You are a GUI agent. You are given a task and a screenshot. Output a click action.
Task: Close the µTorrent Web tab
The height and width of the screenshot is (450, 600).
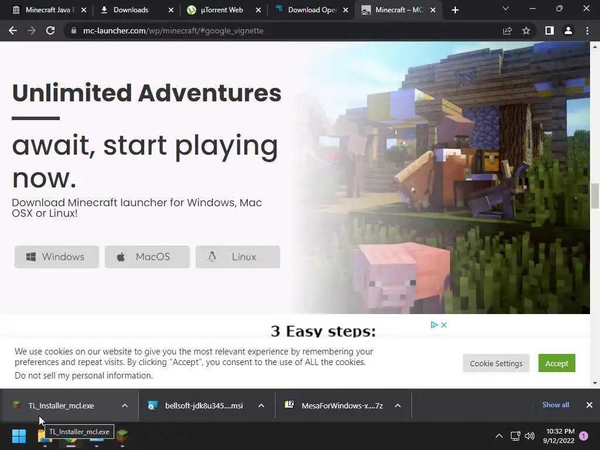coord(258,10)
